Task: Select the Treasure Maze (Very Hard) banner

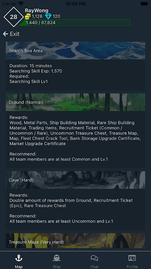Action: click(75, 241)
